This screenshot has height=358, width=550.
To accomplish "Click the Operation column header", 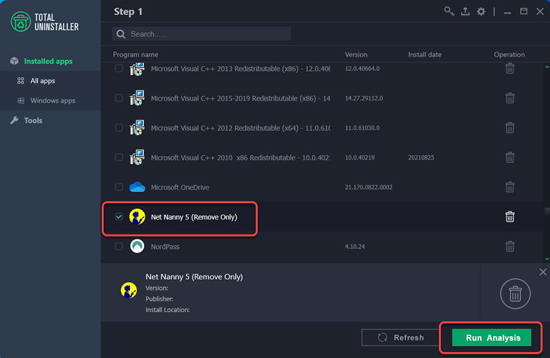I will [509, 54].
